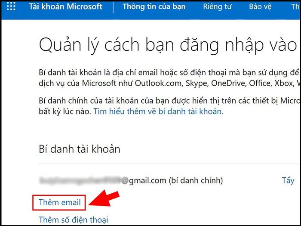Click the Thêm email link
The image size is (301, 226).
[60, 202]
